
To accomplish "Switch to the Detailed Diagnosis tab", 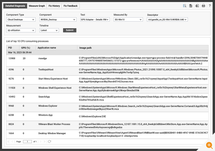I will (x=15, y=6).
